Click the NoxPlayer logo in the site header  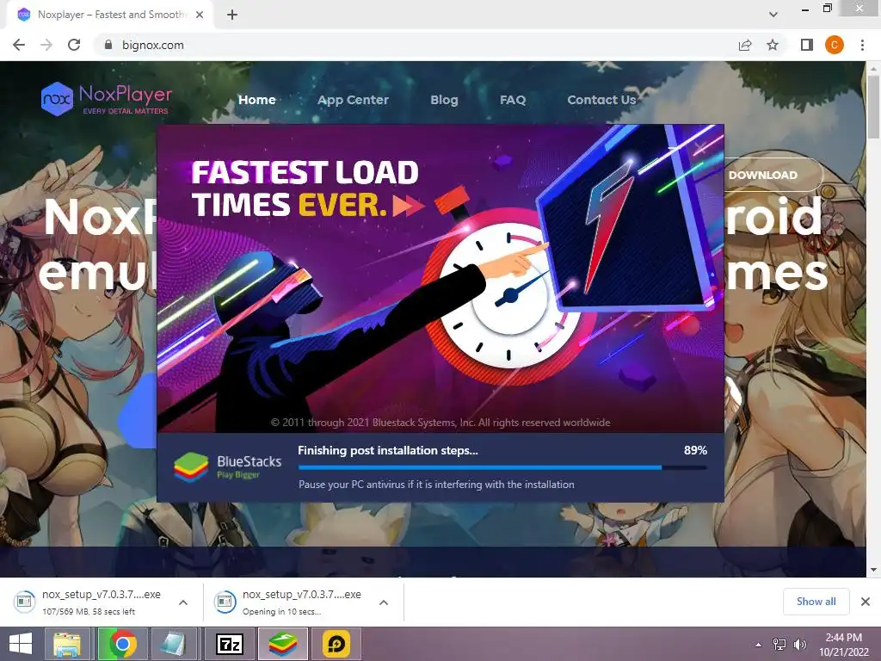[x=106, y=99]
